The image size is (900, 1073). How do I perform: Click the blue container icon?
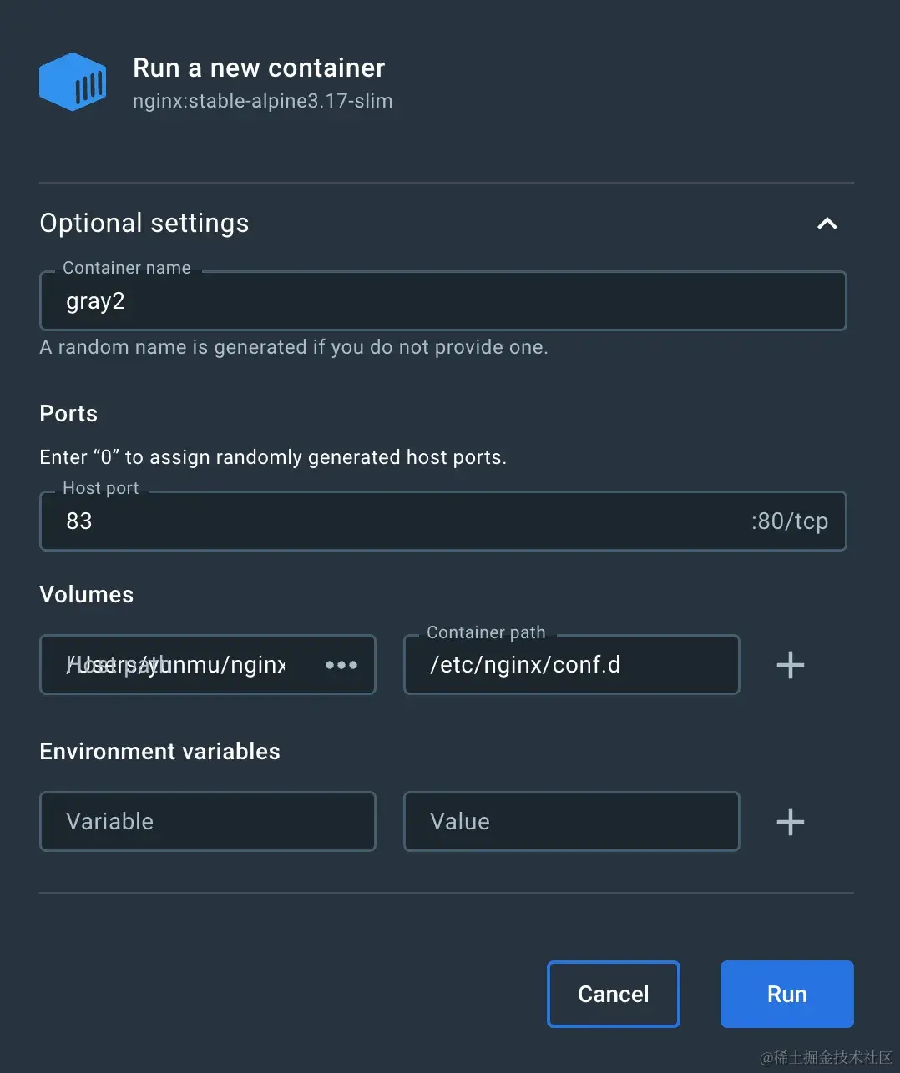73,82
